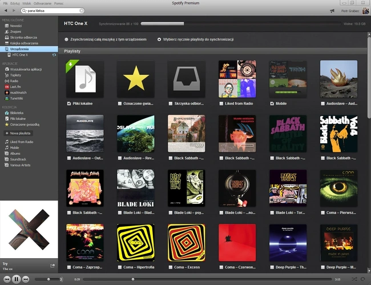Uncheck the Pliki lokalne checkbox
This screenshot has width=371, height=285.
(69, 103)
